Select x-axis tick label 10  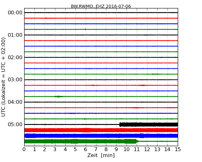[x=126, y=150]
